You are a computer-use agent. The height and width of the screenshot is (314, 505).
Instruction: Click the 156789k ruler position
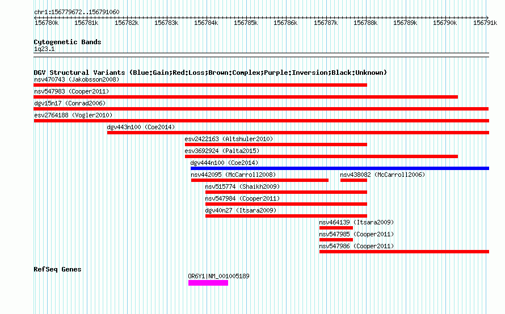pos(405,23)
